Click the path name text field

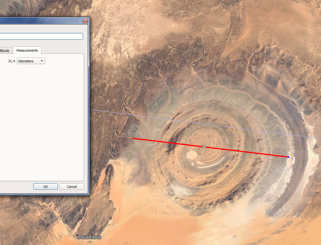[x=41, y=36]
